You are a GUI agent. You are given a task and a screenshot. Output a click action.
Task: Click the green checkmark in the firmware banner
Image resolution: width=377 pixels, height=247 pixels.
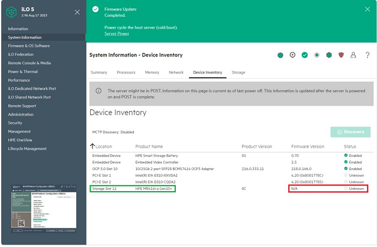(x=95, y=9)
